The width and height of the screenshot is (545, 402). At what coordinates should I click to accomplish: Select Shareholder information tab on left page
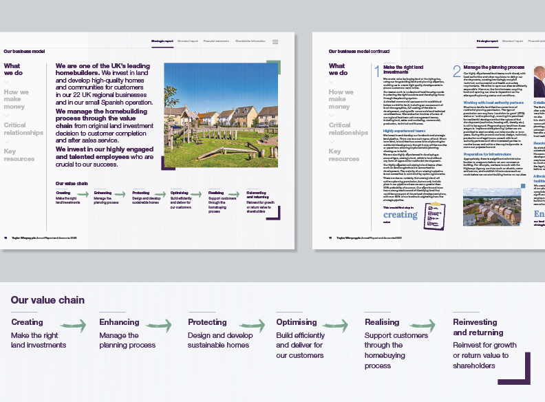pyautogui.click(x=250, y=41)
